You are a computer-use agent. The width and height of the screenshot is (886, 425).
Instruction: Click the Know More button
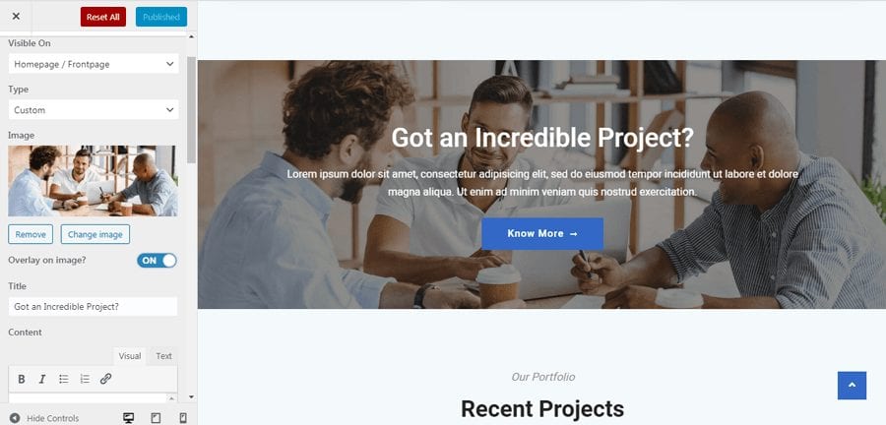tap(542, 234)
